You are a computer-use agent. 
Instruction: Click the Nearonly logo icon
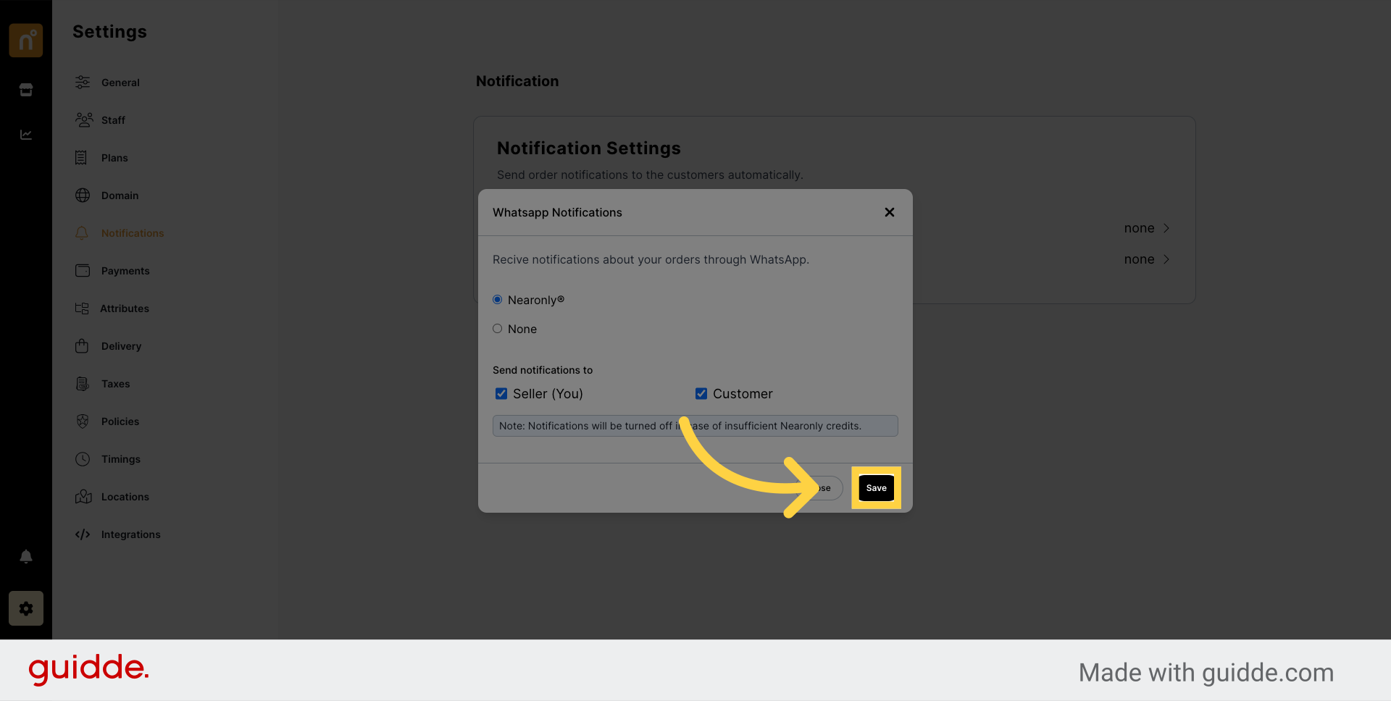pos(26,40)
